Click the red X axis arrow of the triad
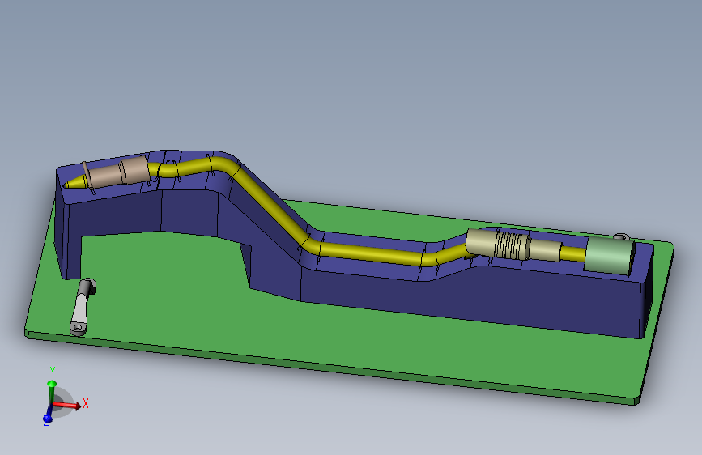702x455 pixels. pos(67,405)
